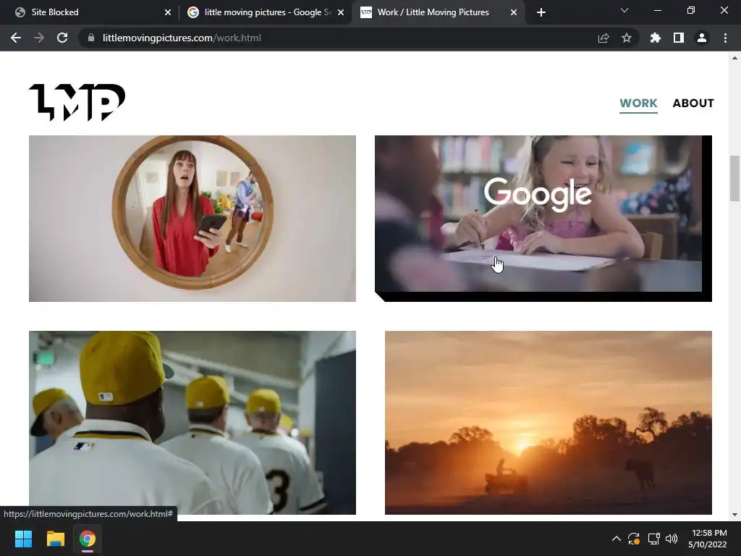Click the Chrome taskbar icon
Image resolution: width=741 pixels, height=556 pixels.
click(x=88, y=539)
